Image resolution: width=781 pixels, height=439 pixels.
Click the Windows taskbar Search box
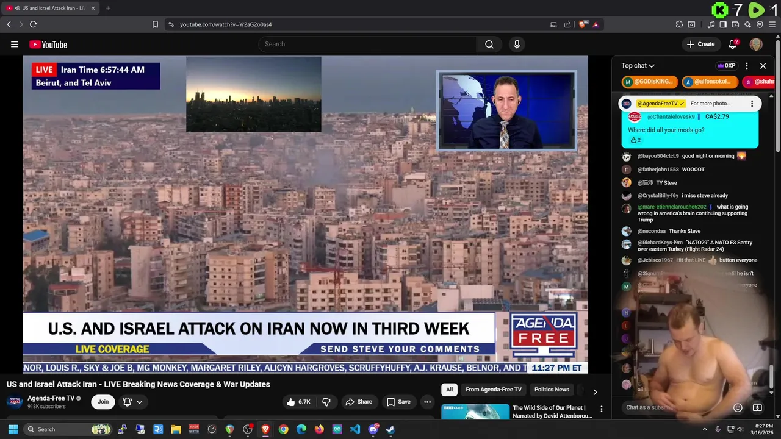click(x=69, y=429)
